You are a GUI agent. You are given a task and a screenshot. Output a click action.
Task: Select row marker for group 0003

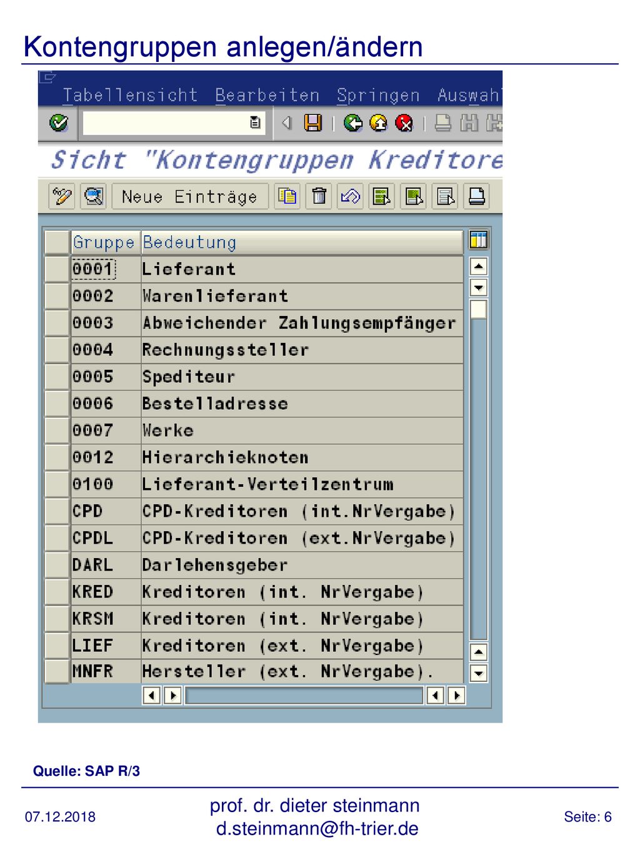(x=57, y=323)
